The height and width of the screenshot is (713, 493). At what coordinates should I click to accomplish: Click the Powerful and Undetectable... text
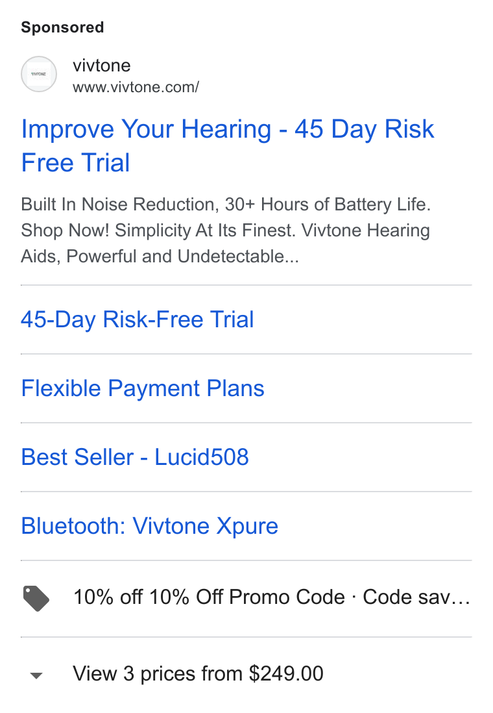(x=183, y=256)
